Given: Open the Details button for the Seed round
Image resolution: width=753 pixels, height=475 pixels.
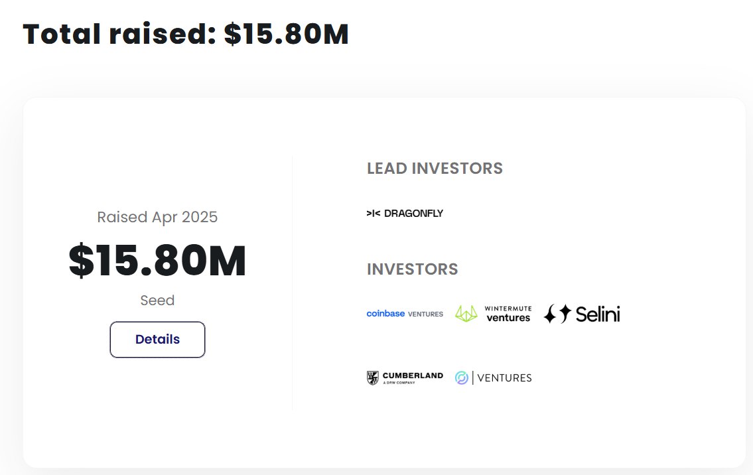Looking at the screenshot, I should pos(157,340).
